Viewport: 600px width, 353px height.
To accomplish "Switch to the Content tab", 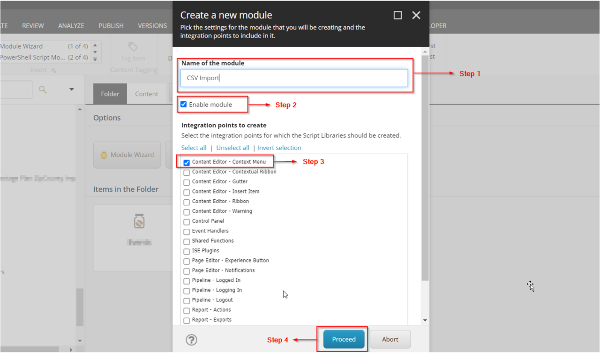I will point(146,93).
